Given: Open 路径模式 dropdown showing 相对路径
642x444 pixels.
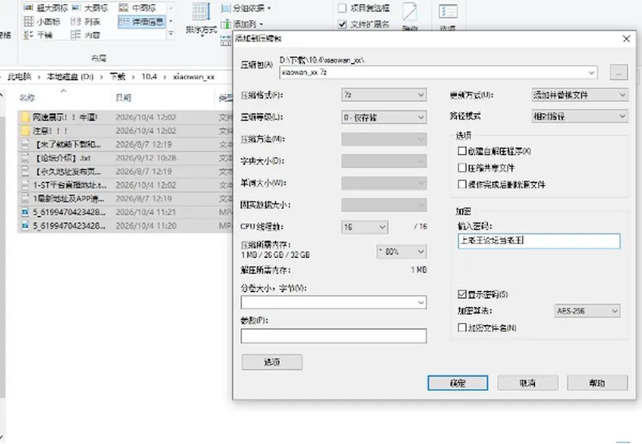Looking at the screenshot, I should coord(579,116).
